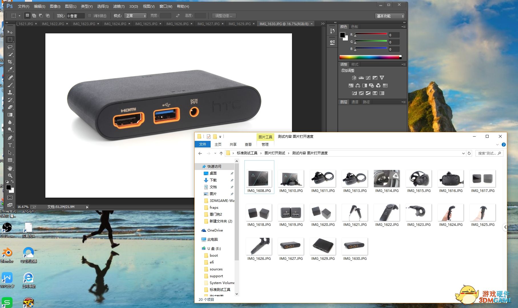Enable Add to selection mode

tap(34, 16)
